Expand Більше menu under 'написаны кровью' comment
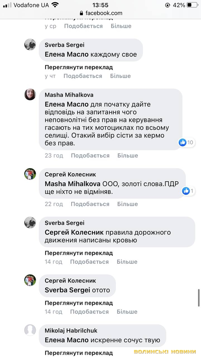The image size is (201, 357). (127, 262)
